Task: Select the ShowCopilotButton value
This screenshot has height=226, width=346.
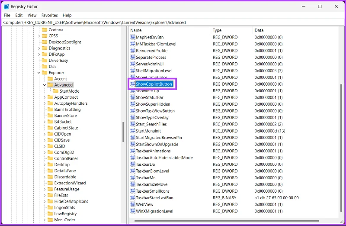Action: [x=154, y=84]
